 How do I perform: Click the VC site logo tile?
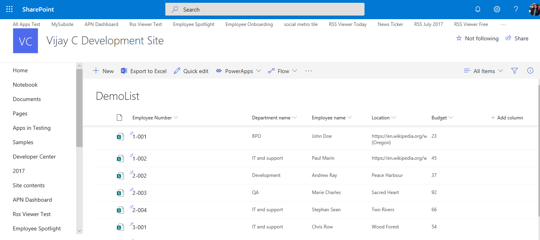click(26, 41)
